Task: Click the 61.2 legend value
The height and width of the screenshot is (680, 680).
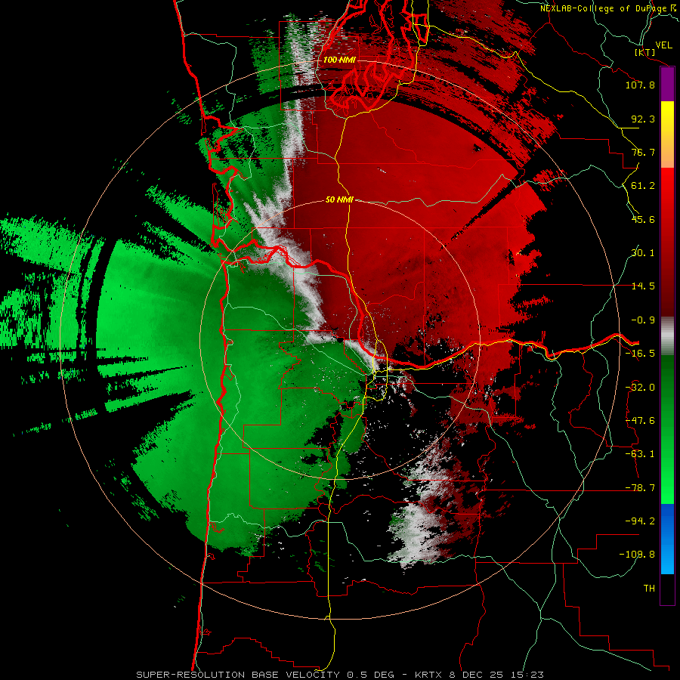Action: click(x=643, y=186)
